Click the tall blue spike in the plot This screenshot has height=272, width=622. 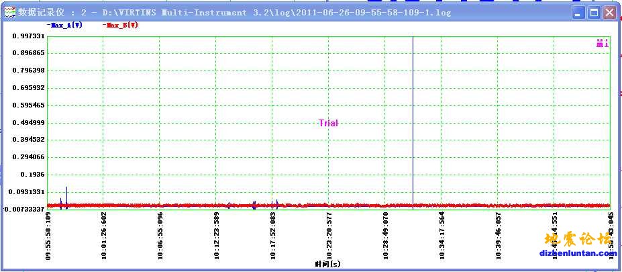point(413,122)
